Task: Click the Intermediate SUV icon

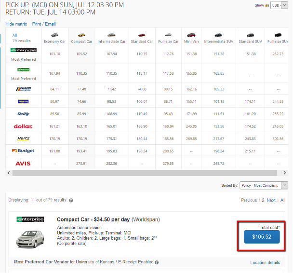Action: tap(218, 35)
